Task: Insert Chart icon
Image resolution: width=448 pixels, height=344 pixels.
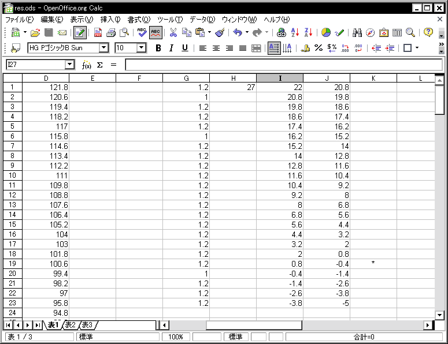Action: point(326,32)
